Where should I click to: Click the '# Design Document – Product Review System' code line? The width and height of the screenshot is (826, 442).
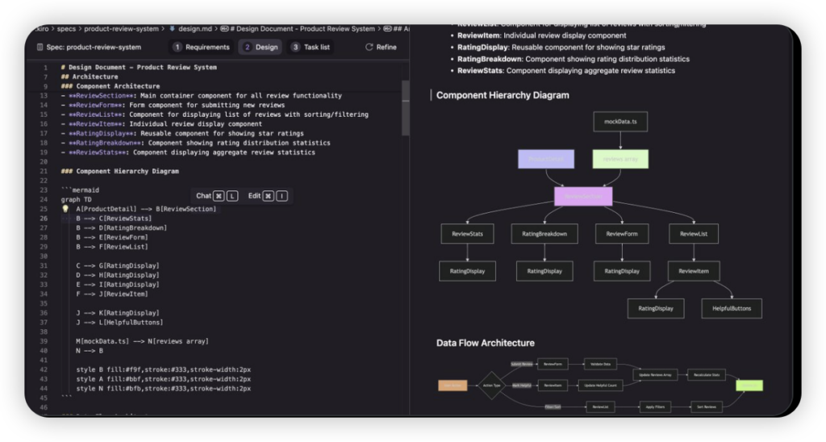click(139, 68)
